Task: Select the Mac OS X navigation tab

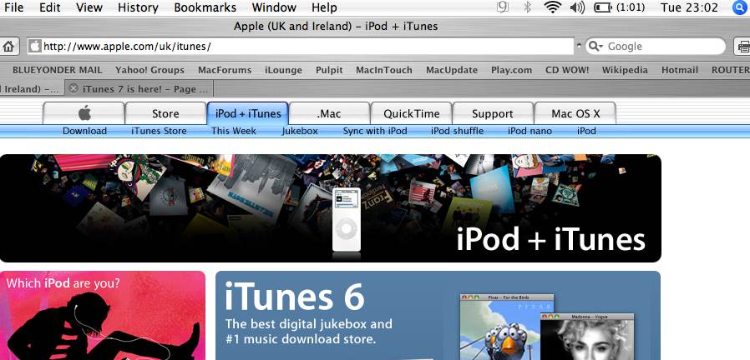Action: tap(575, 113)
